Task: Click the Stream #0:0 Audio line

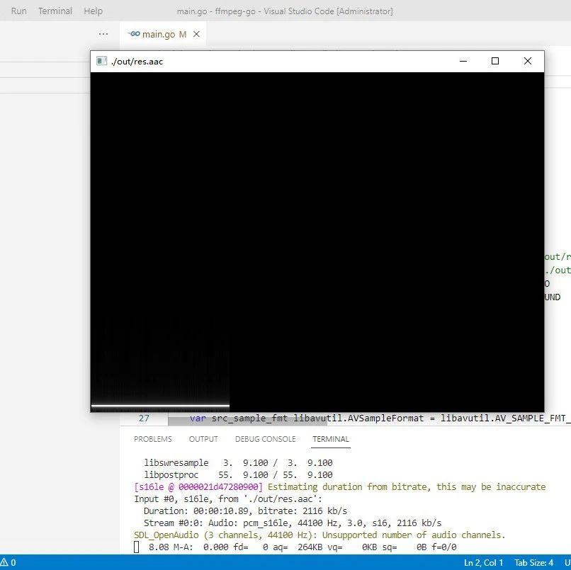Action: point(293,523)
